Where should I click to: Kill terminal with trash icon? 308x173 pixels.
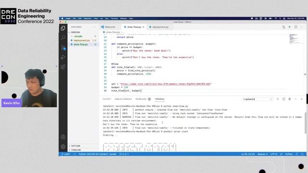click(290, 99)
